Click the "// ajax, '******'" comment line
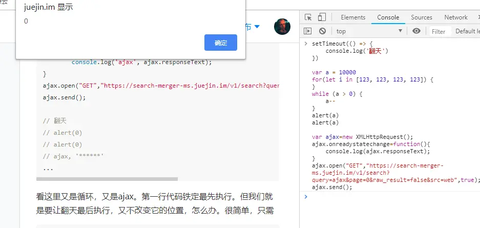The height and width of the screenshot is (228, 480). pos(73,156)
